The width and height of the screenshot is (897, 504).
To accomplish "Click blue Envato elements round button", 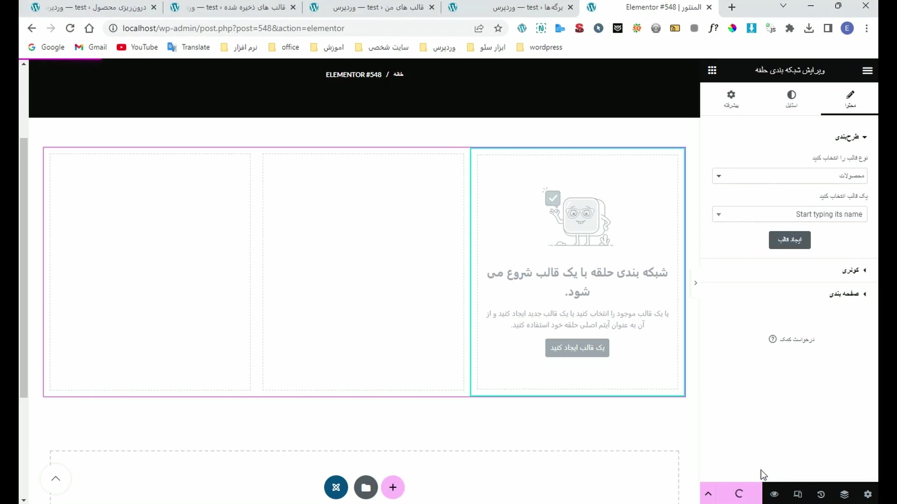I will click(x=336, y=487).
